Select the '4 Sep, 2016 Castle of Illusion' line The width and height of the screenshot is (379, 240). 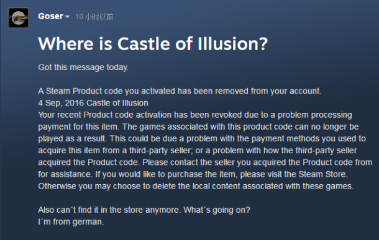[x=93, y=103]
